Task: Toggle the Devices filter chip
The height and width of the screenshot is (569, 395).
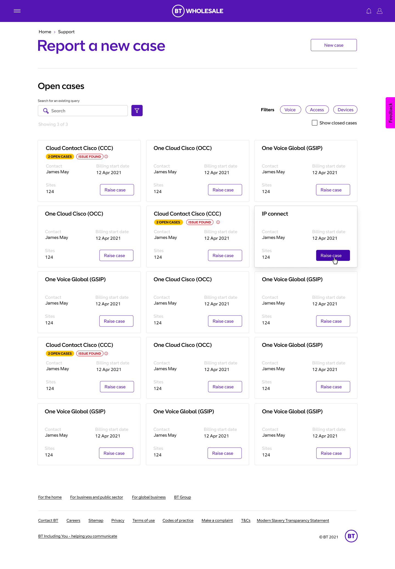Action: 345,110
